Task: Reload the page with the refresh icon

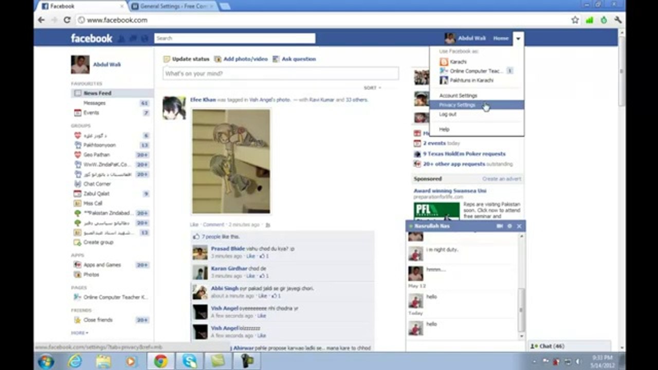Action: pos(67,20)
